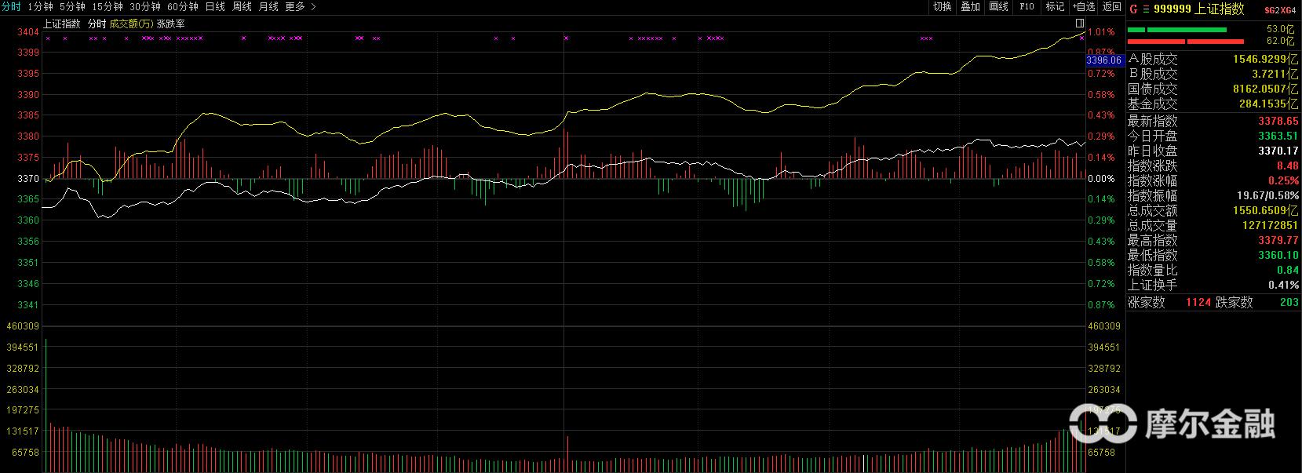Click the 3404 label on left axis
1302x473 pixels.
(28, 32)
